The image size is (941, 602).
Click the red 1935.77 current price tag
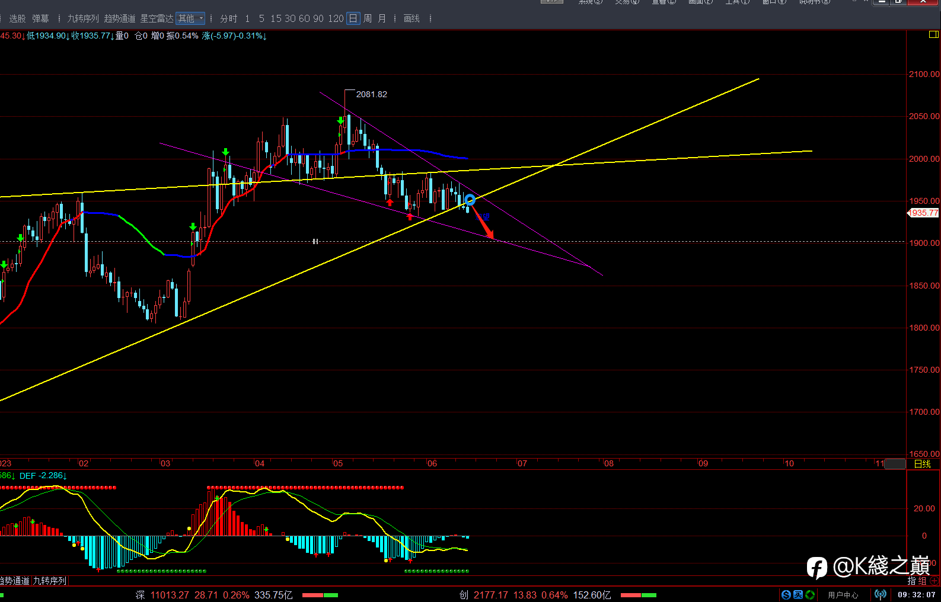(924, 213)
